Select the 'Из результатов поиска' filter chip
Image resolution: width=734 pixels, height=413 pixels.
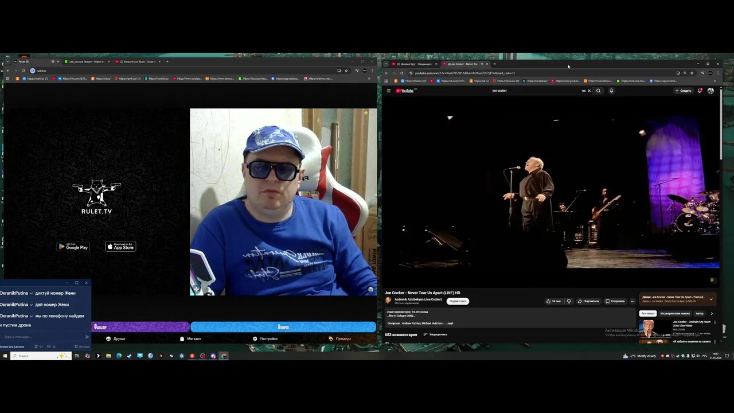click(675, 314)
